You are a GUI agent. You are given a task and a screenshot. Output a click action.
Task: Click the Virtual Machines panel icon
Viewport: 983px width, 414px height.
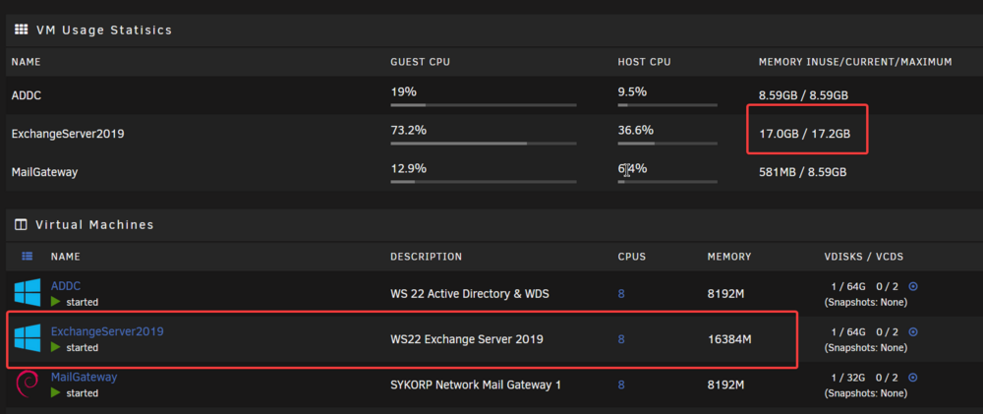pos(21,224)
